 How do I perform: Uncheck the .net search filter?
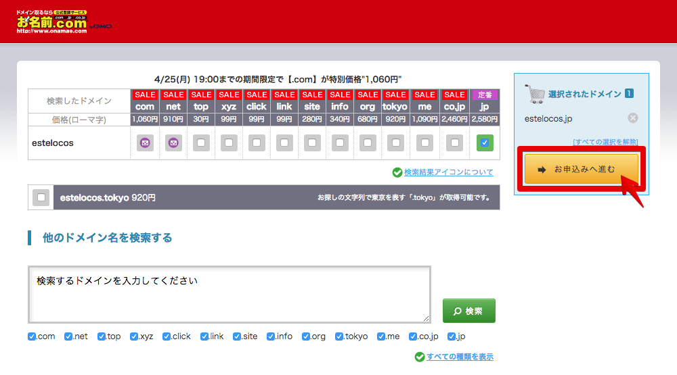coord(68,336)
